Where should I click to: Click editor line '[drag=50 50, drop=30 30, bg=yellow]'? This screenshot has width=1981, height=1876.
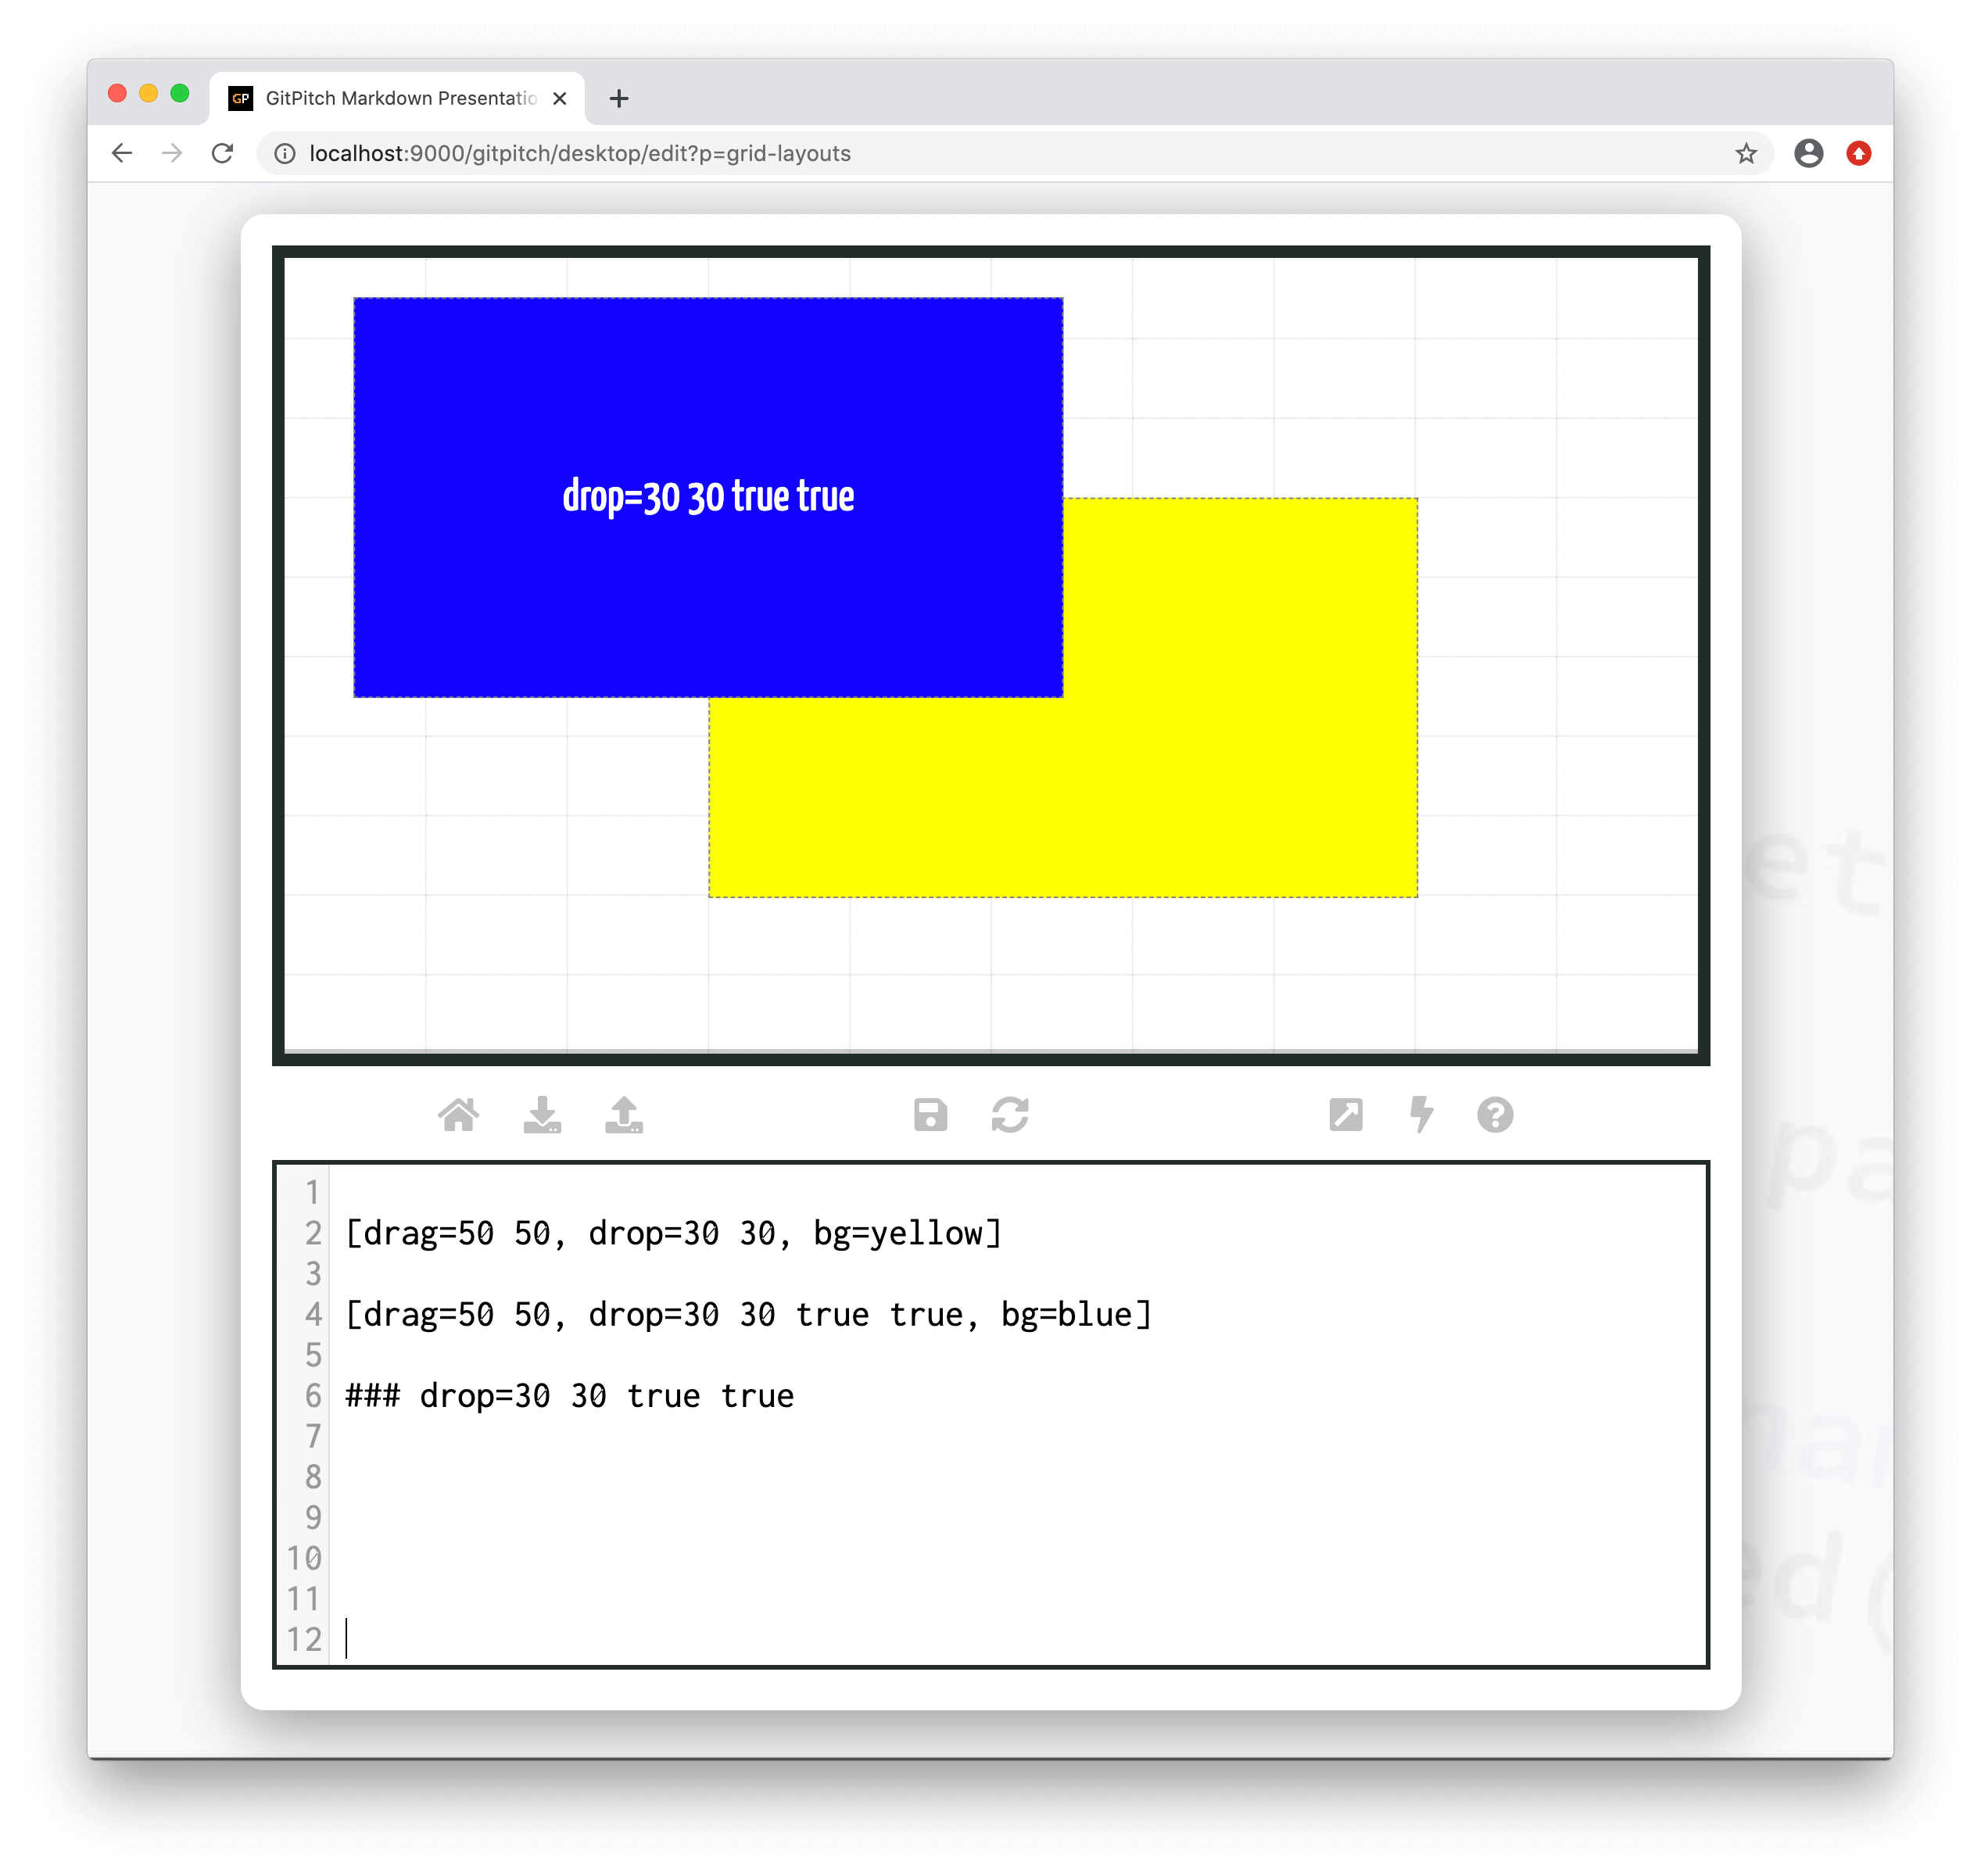pos(673,1233)
